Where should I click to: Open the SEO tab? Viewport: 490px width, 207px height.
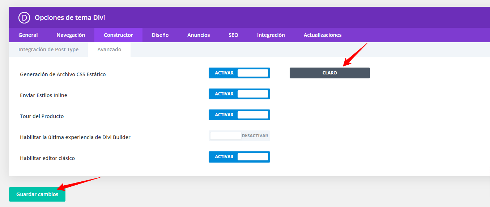[233, 35]
